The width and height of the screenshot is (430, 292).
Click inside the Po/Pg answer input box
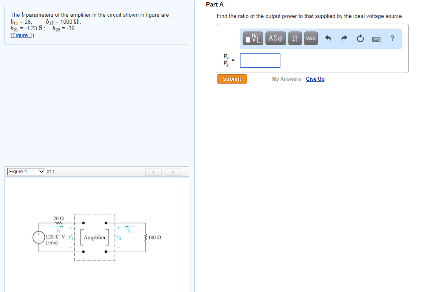coord(260,60)
